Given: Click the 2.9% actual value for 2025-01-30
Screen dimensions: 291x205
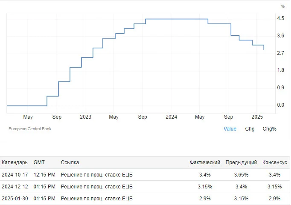Looking at the screenshot, I should [205, 199].
